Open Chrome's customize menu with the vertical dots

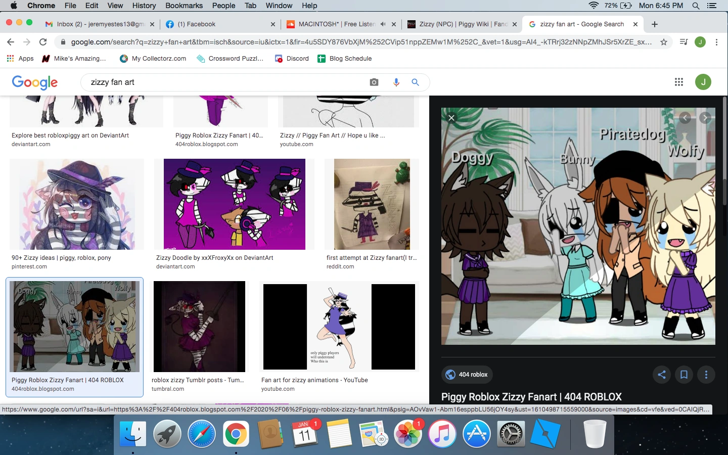pos(717,42)
